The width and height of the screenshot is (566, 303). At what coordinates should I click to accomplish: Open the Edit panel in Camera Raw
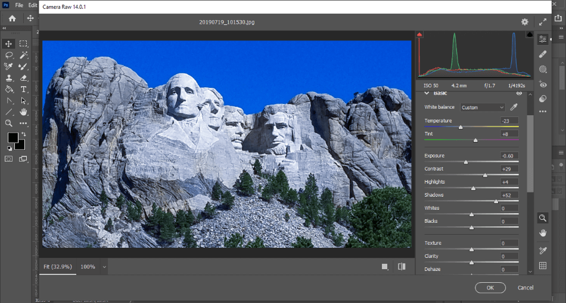point(543,39)
